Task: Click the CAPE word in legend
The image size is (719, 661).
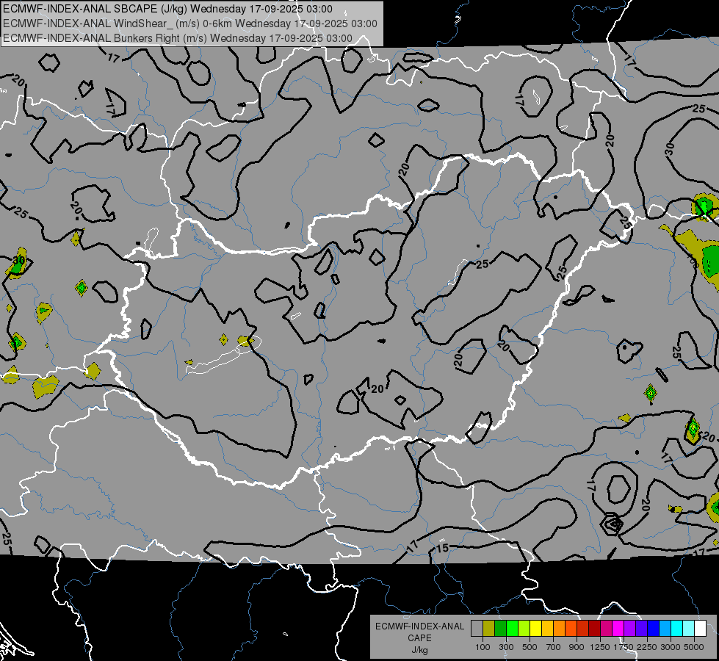Action: [419, 638]
